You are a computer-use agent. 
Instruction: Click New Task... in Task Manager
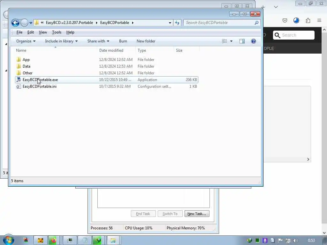tap(197, 213)
